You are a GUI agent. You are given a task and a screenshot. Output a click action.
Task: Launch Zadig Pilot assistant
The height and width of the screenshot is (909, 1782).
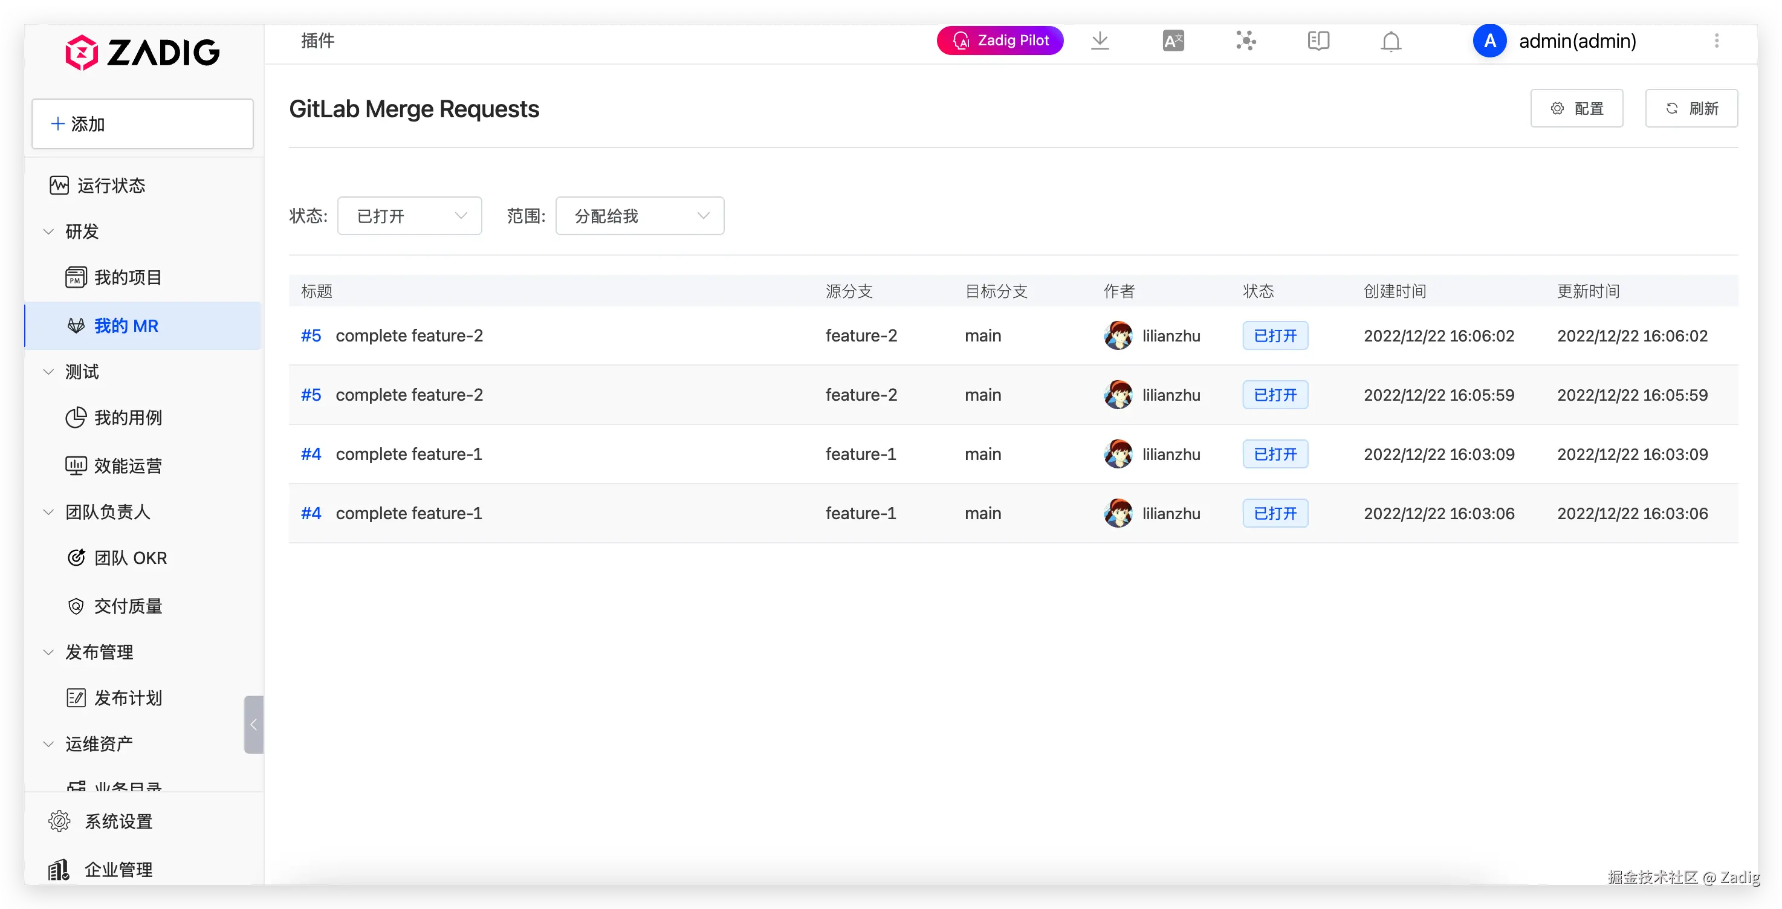point(1000,41)
